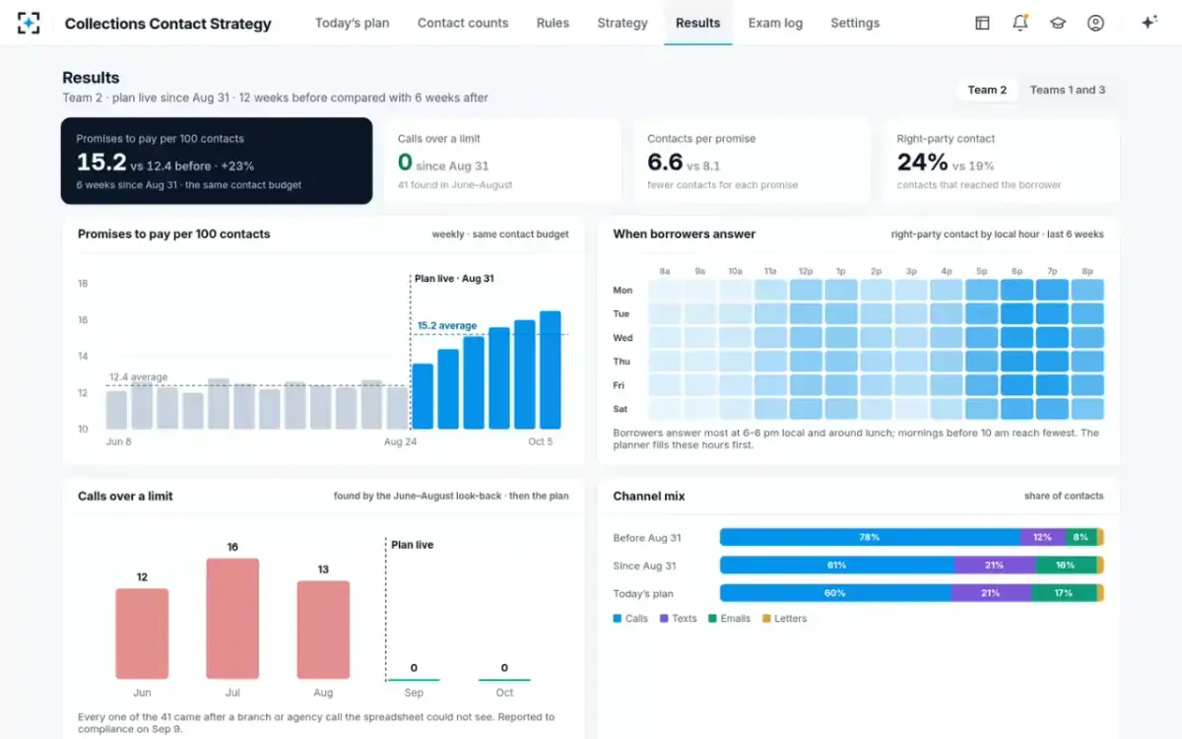Switch to Team 2 view

tap(987, 90)
